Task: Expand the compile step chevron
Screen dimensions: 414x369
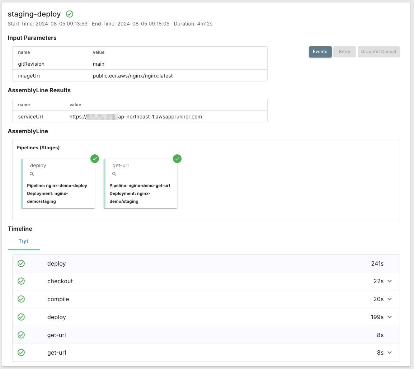Action: (390, 299)
